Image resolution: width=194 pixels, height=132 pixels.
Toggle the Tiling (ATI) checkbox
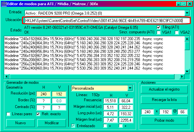tap(158, 27)
